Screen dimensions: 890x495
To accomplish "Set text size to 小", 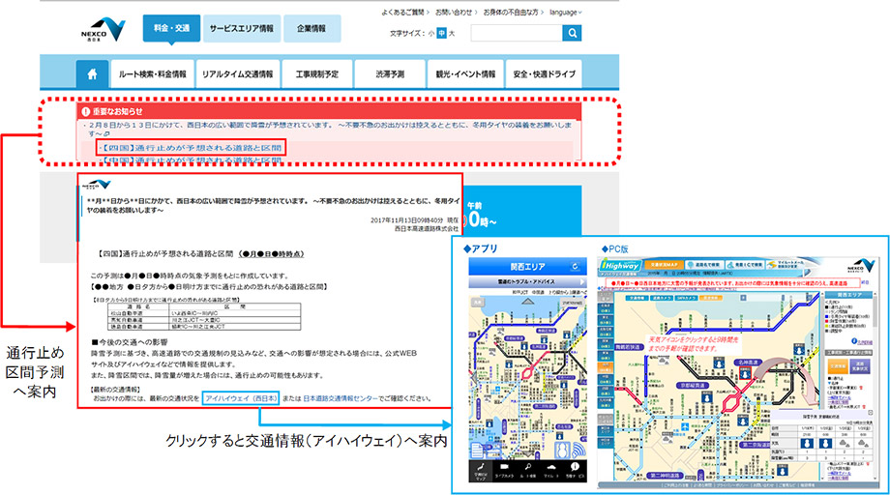I will click(431, 34).
